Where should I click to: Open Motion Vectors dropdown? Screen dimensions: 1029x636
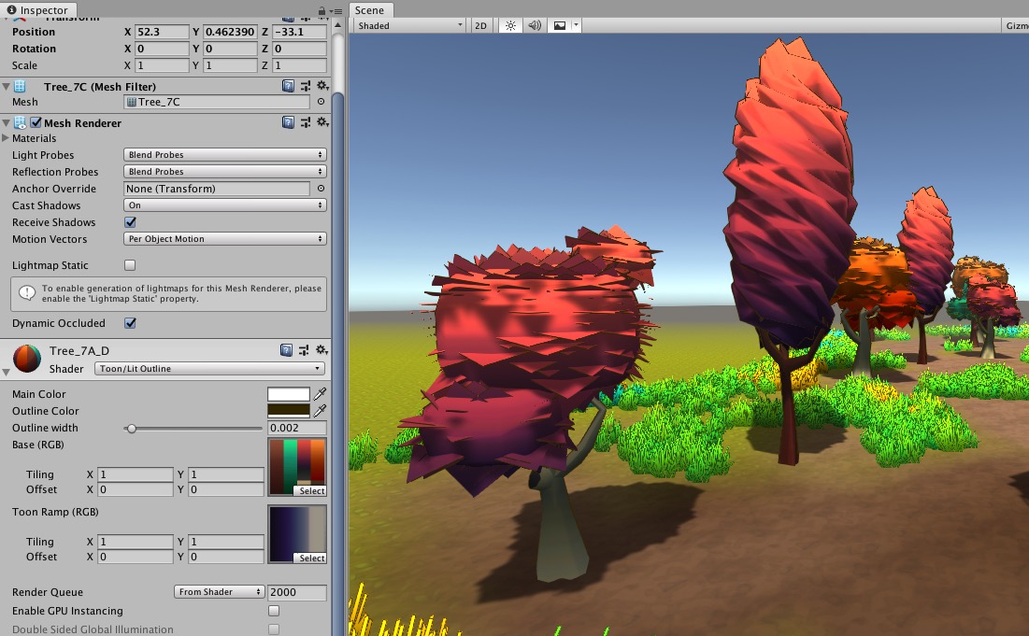(224, 239)
